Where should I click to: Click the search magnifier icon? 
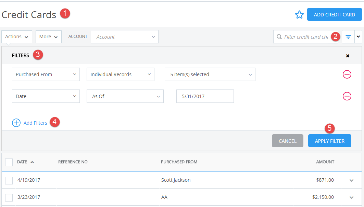click(x=279, y=37)
